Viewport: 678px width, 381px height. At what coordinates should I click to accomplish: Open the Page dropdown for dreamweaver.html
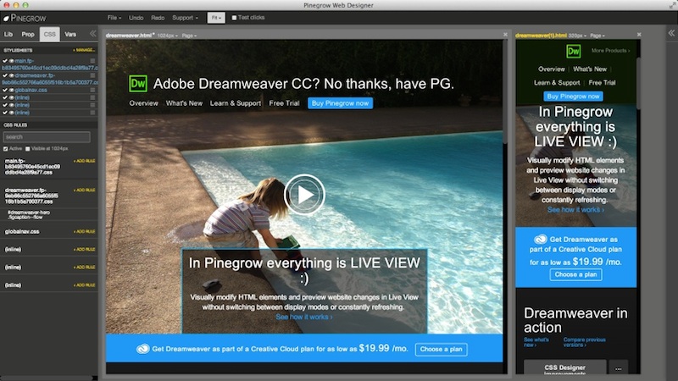click(189, 36)
